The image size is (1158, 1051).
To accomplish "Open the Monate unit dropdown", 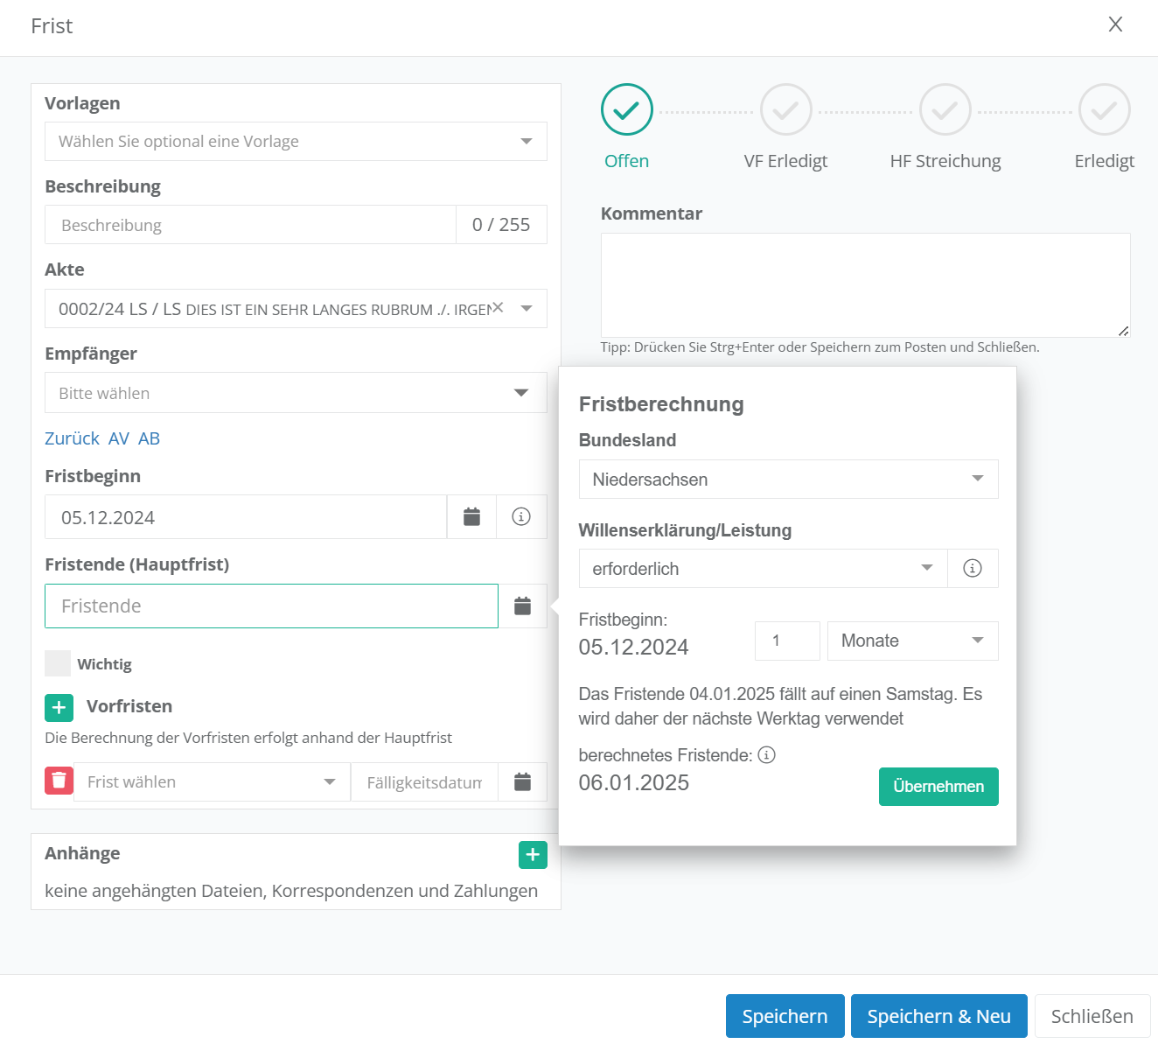I will tap(911, 641).
